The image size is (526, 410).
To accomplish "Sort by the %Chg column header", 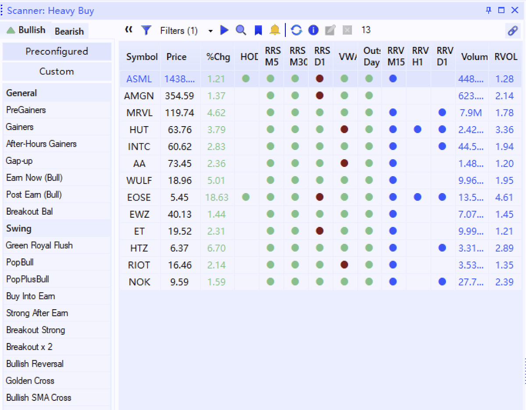I will click(x=218, y=57).
